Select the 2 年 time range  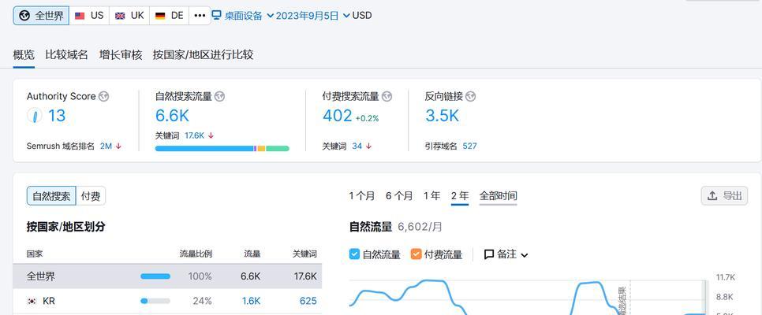pos(460,195)
